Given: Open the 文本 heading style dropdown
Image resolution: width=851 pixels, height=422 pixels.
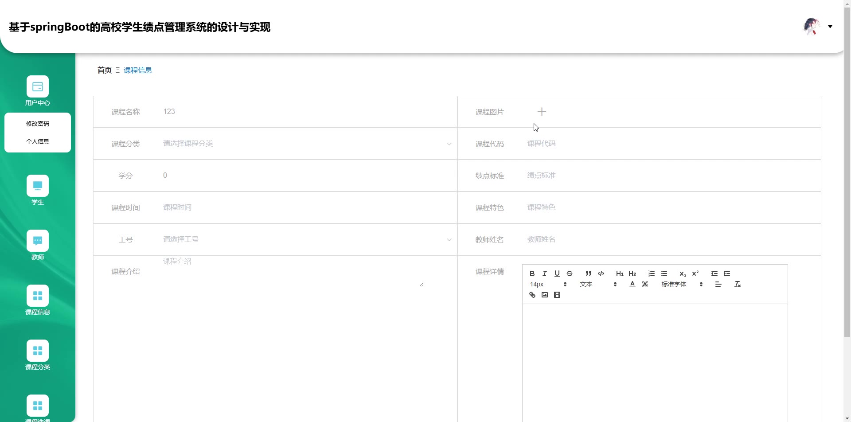Looking at the screenshot, I should (598, 284).
